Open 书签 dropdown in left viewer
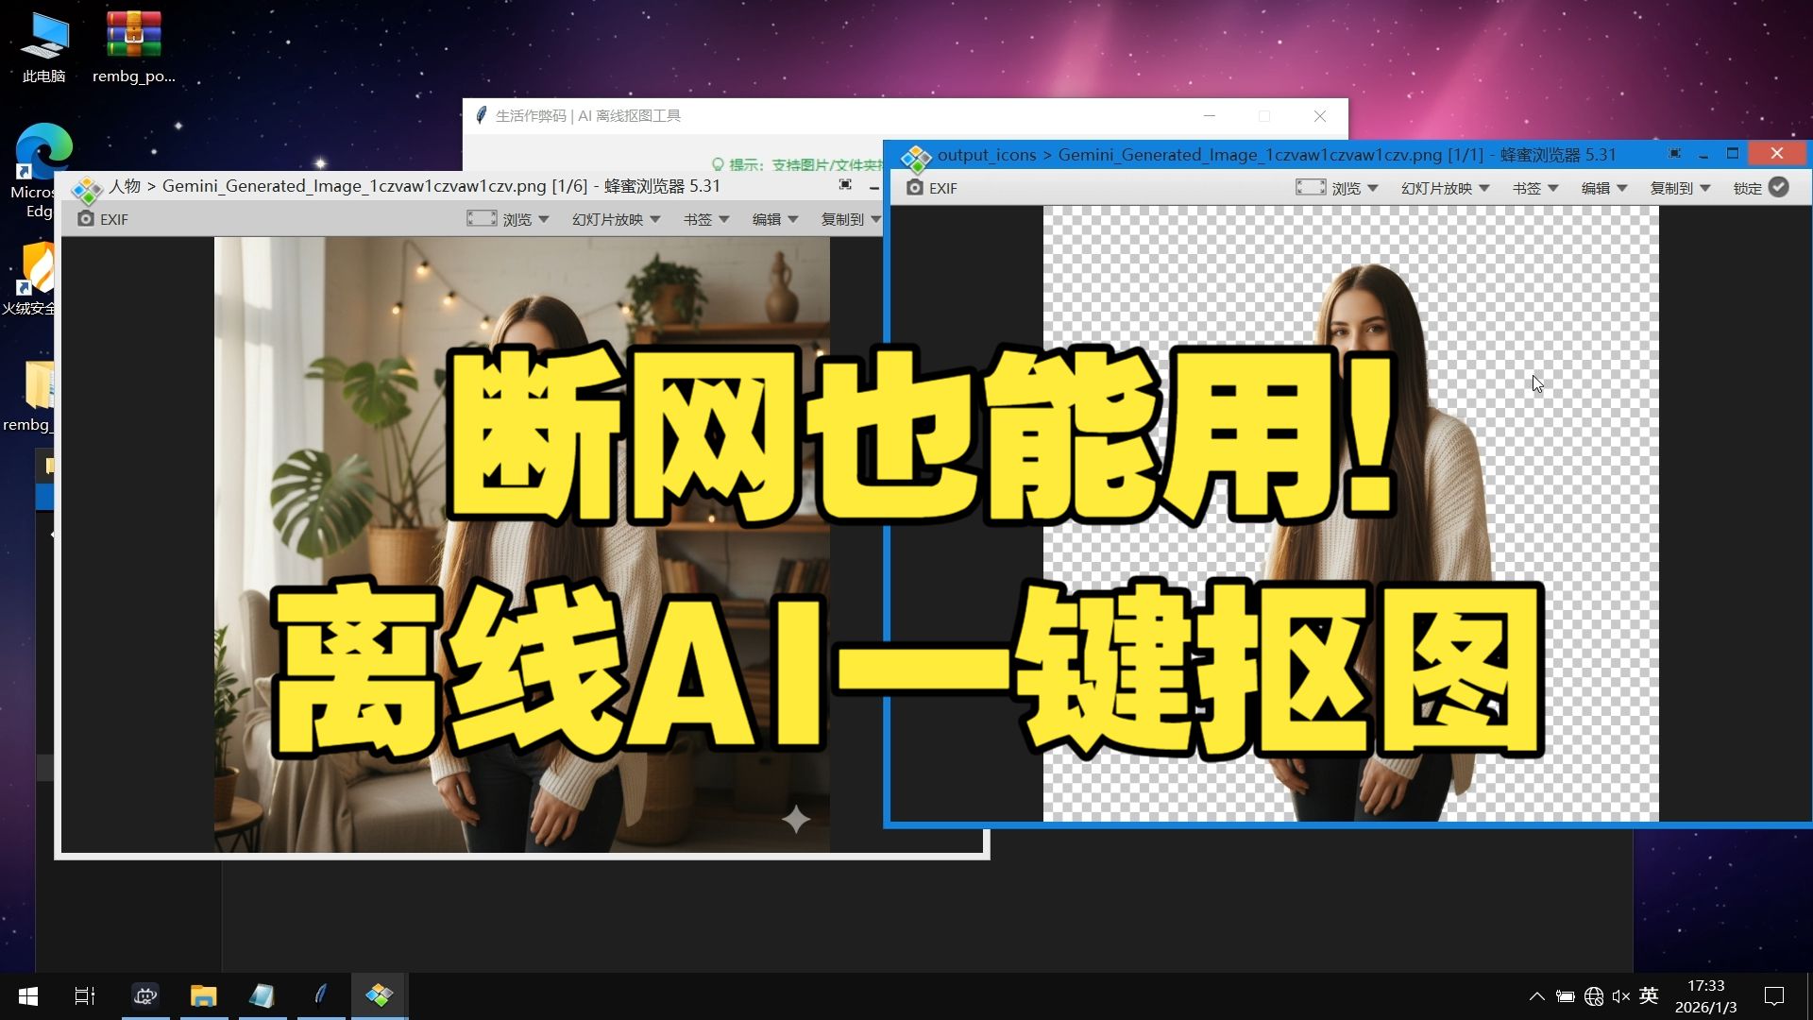The image size is (1813, 1020). pyautogui.click(x=705, y=219)
